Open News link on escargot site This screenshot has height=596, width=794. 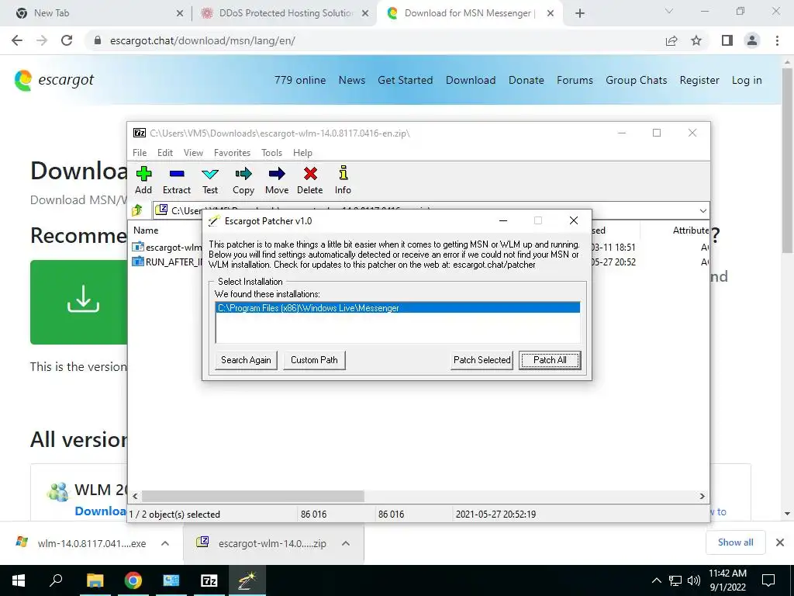pyautogui.click(x=352, y=80)
